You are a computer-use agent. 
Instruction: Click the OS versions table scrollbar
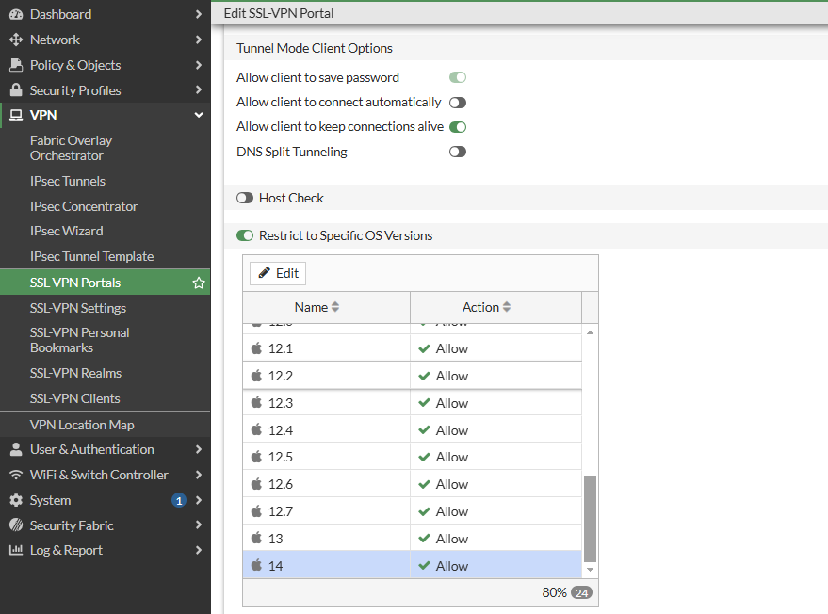[591, 518]
